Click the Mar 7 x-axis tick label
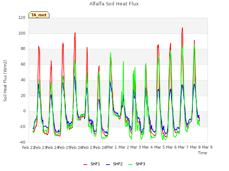The height and width of the screenshot is (171, 229). click(x=183, y=147)
